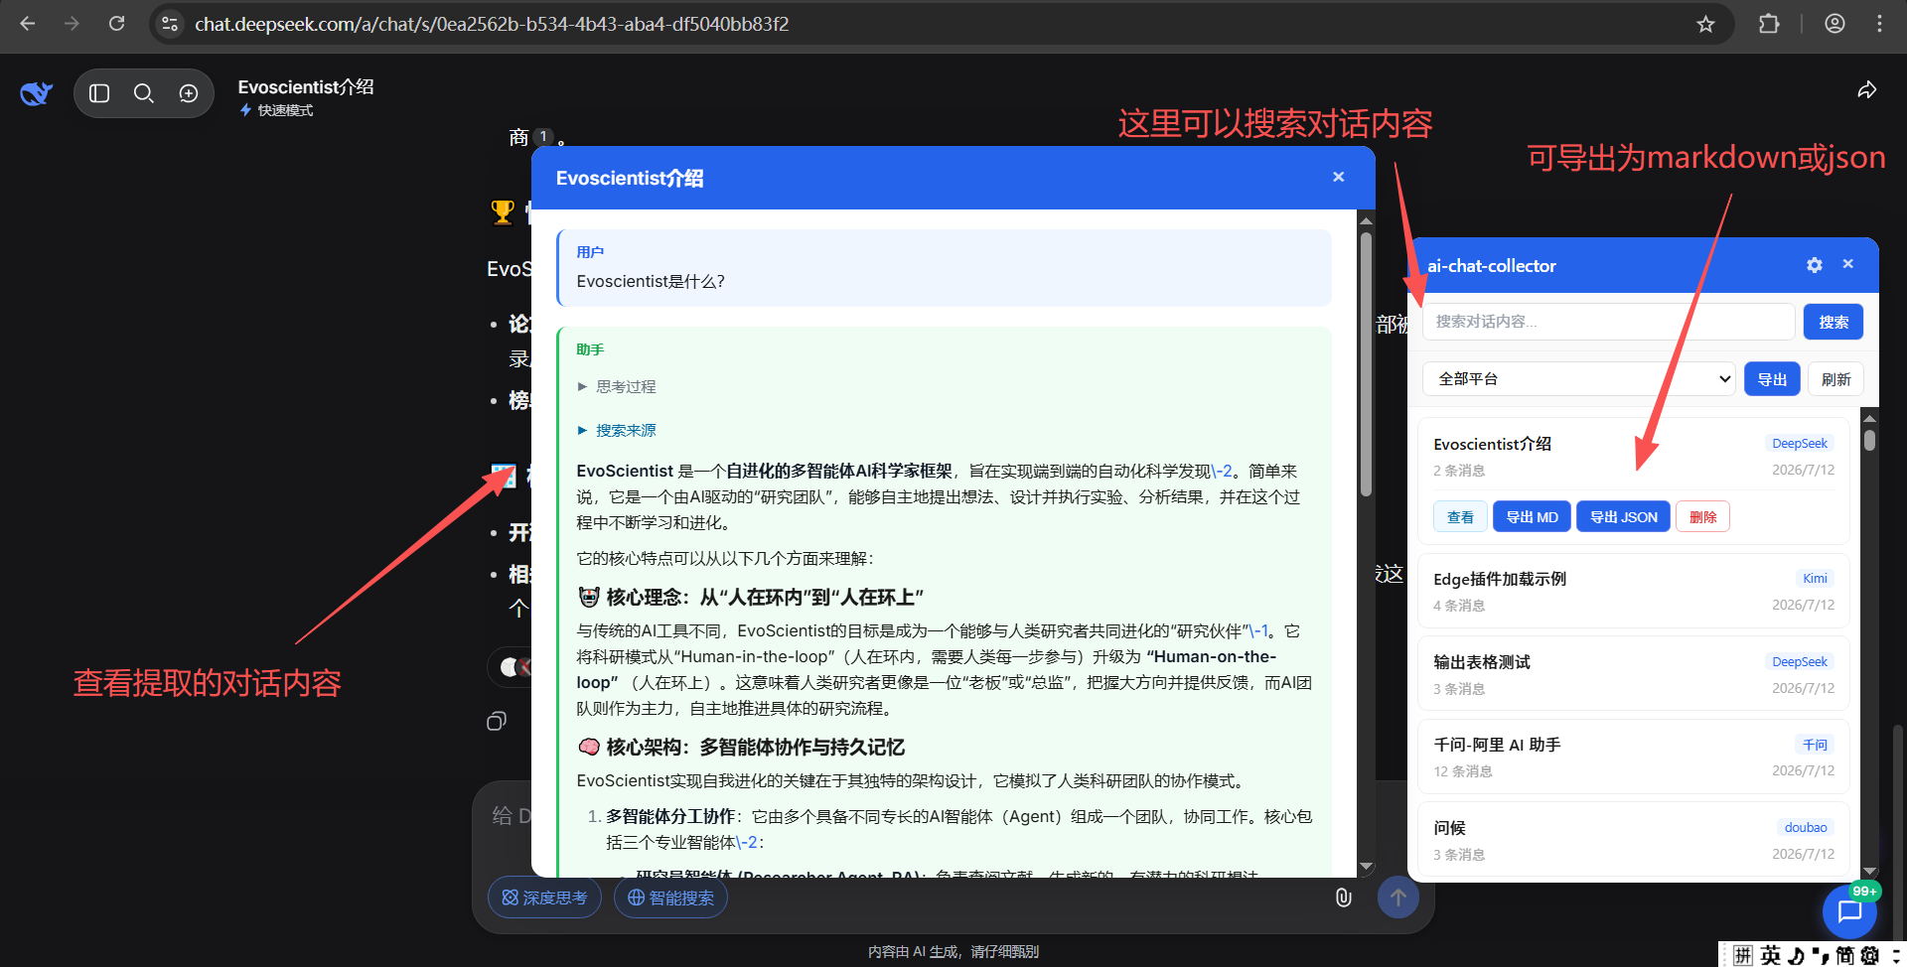The height and width of the screenshot is (967, 1907).
Task: Click the 助手 label in preview dialog
Action: (590, 349)
